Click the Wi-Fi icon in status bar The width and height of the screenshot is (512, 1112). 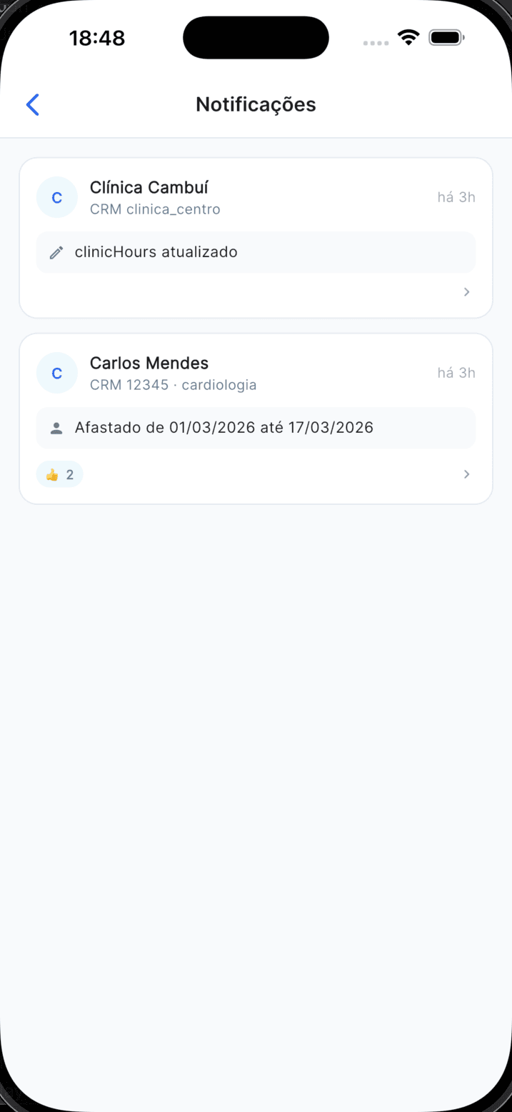pyautogui.click(x=408, y=38)
